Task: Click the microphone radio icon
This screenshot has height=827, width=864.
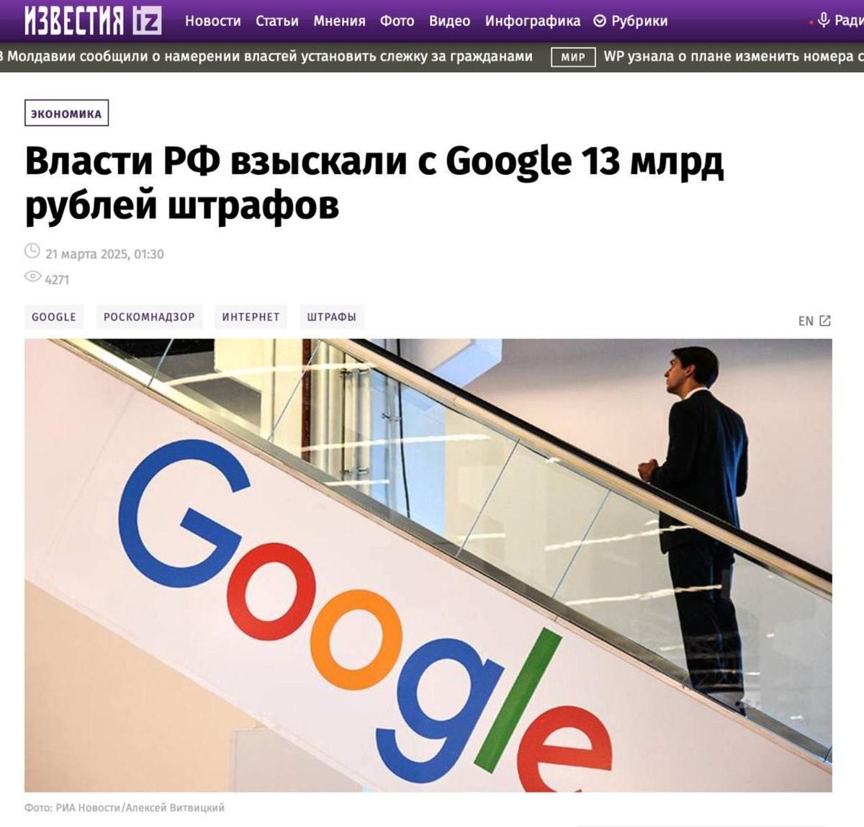Action: [x=824, y=21]
